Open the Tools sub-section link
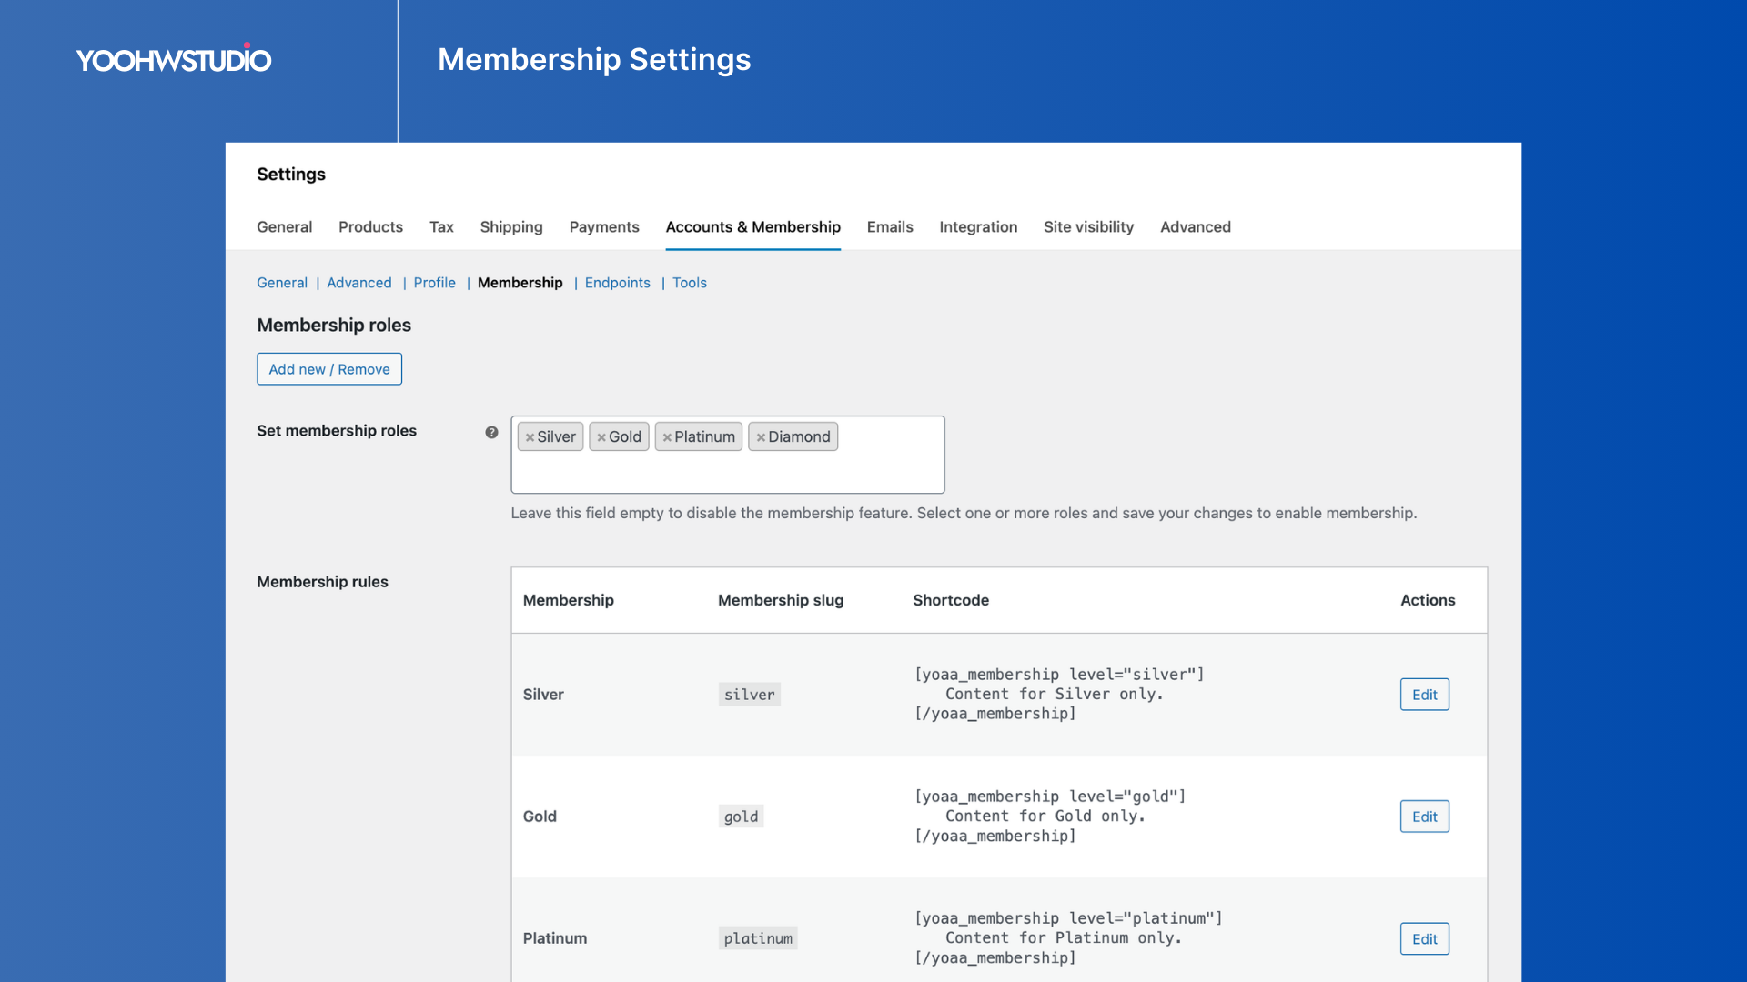The width and height of the screenshot is (1747, 982). (x=689, y=283)
